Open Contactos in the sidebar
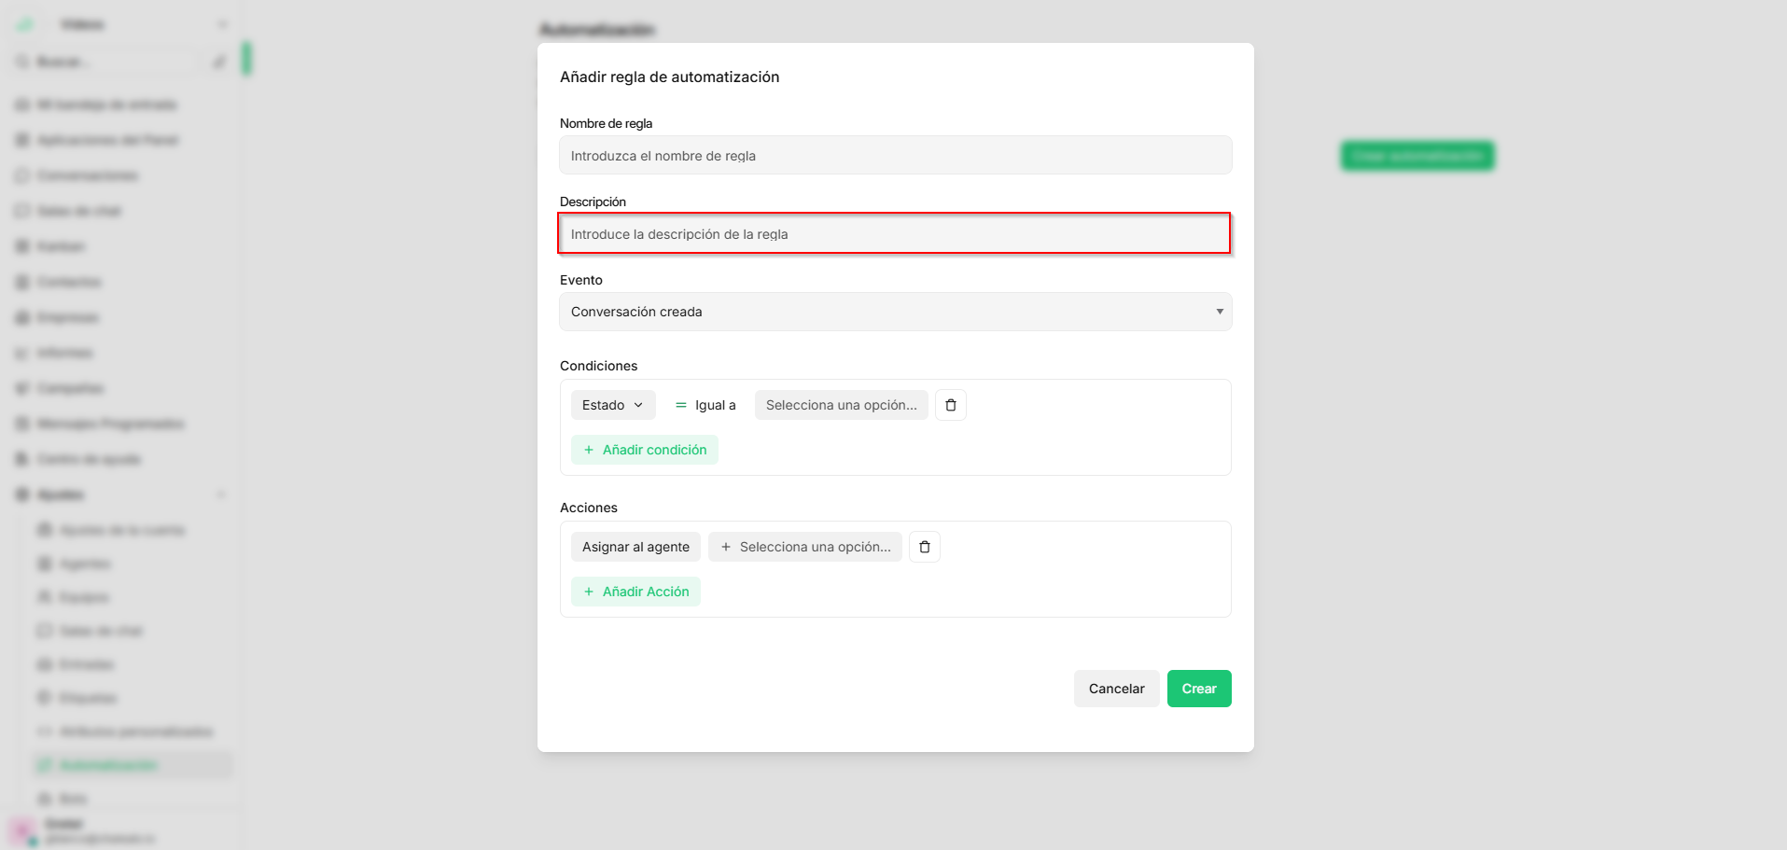The height and width of the screenshot is (850, 1787). click(69, 282)
